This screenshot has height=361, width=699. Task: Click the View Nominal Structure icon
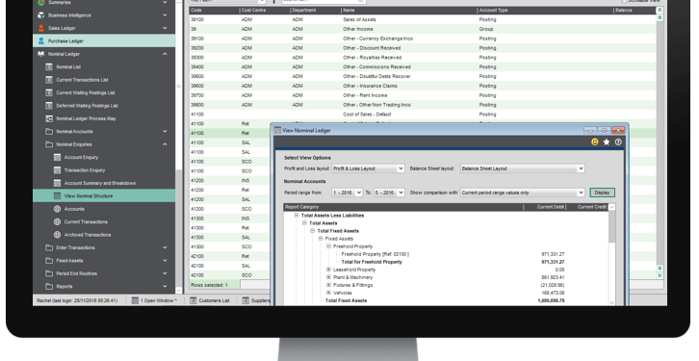tap(57, 196)
